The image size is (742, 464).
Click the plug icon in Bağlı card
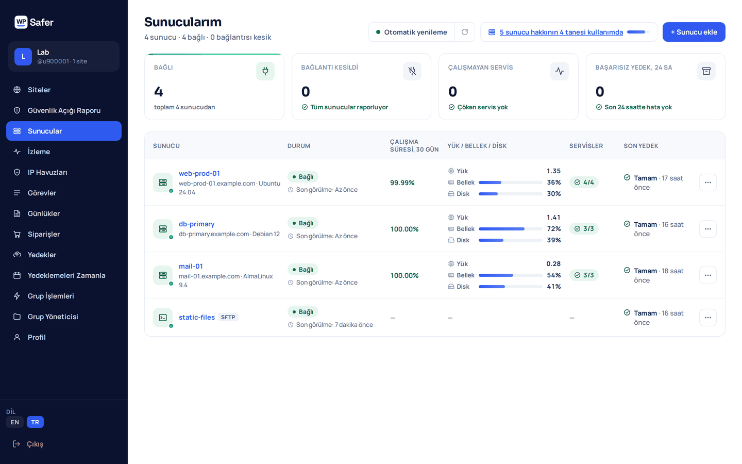(265, 71)
